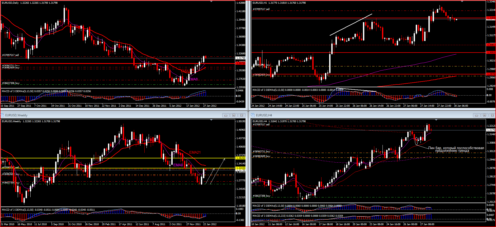Click the 30 Jan 06:00 label on H1 time axis
Viewport: 496px width, 227px height.
coord(461,106)
